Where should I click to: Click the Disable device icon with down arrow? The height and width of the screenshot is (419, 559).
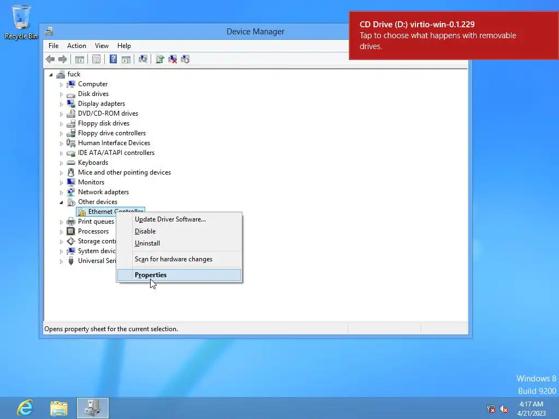[x=185, y=59]
